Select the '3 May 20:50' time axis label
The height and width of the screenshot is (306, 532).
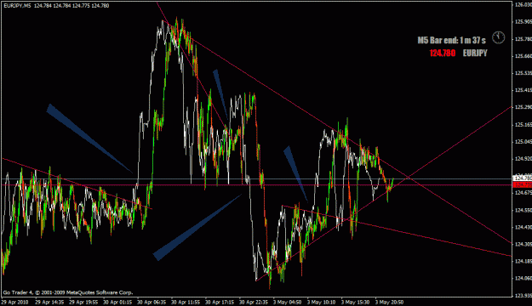pyautogui.click(x=389, y=302)
